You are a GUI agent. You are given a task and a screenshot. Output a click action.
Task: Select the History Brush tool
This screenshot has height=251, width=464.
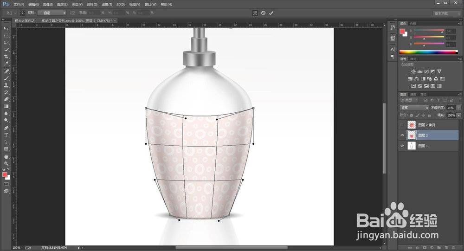click(6, 92)
